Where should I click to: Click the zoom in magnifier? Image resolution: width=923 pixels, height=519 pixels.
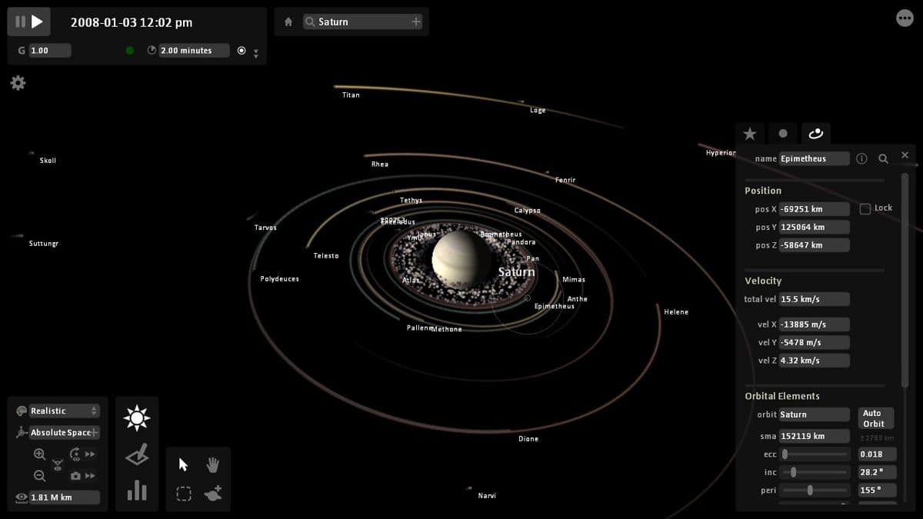(39, 454)
